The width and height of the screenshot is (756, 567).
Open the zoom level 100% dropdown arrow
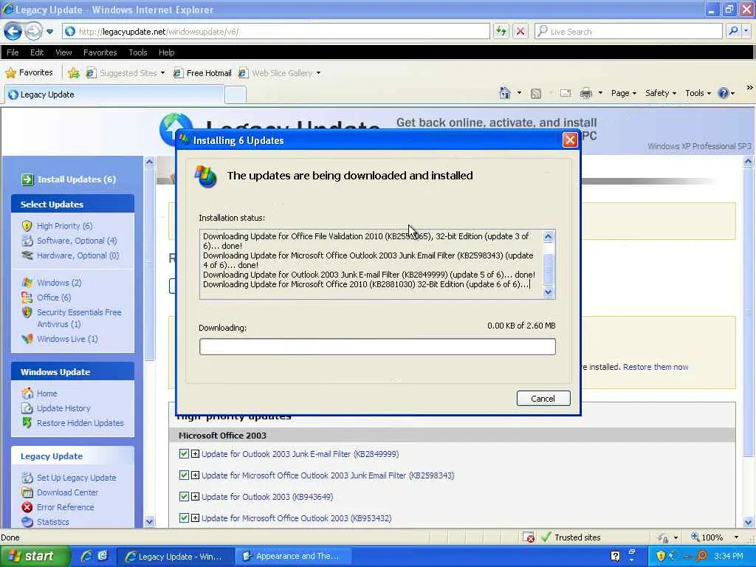(736, 537)
